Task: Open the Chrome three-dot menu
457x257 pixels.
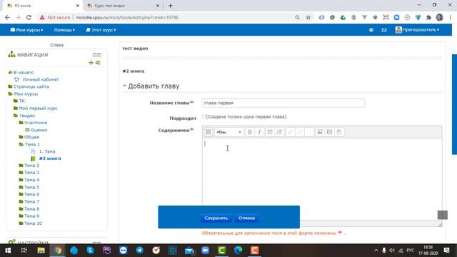Action: coord(451,17)
